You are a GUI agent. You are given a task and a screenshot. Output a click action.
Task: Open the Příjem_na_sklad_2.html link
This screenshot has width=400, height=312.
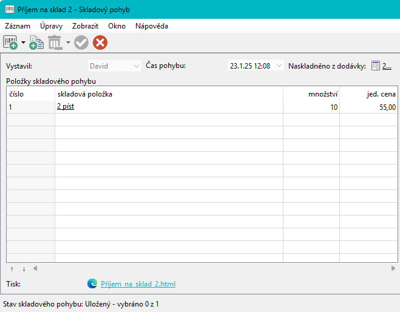tap(138, 283)
